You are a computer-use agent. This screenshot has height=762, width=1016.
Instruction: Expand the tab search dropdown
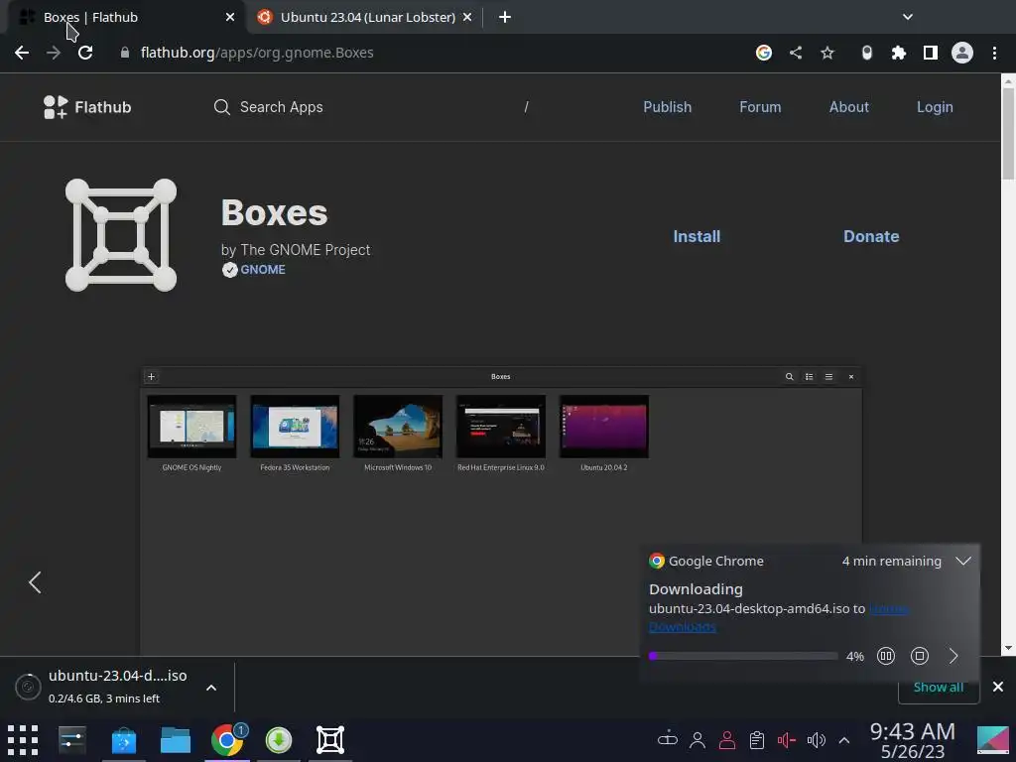[x=908, y=17]
